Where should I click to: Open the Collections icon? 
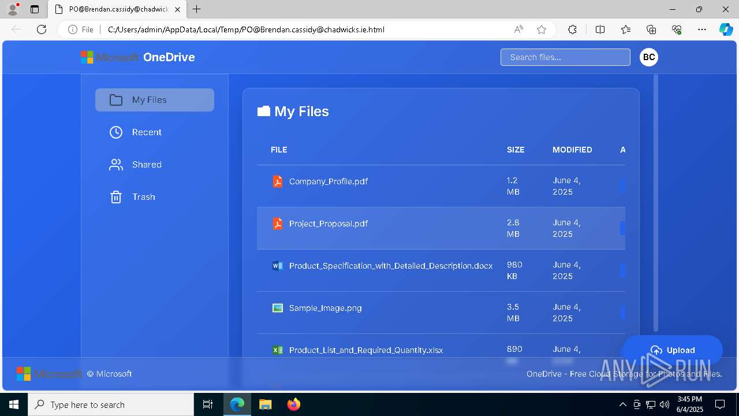pyautogui.click(x=651, y=29)
